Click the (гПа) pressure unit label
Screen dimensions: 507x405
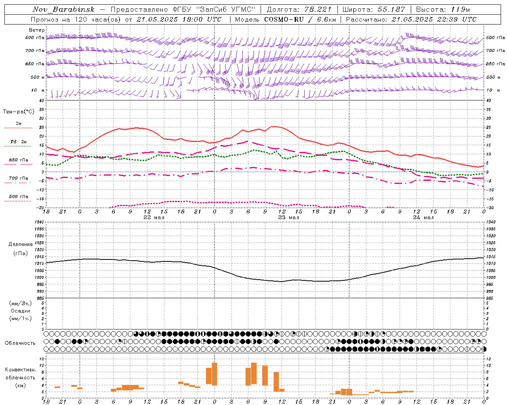tap(21, 253)
